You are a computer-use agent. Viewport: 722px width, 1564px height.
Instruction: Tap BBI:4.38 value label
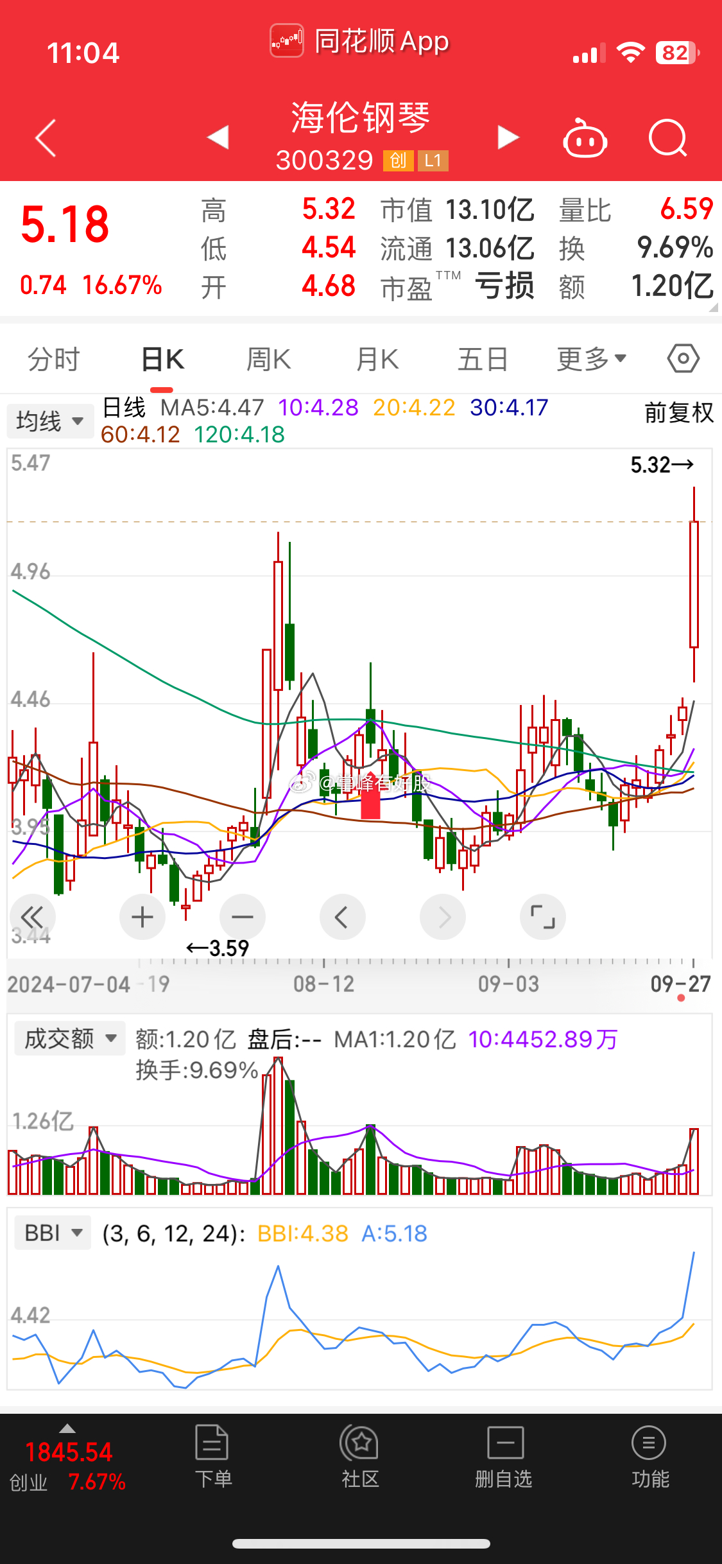click(x=302, y=1233)
